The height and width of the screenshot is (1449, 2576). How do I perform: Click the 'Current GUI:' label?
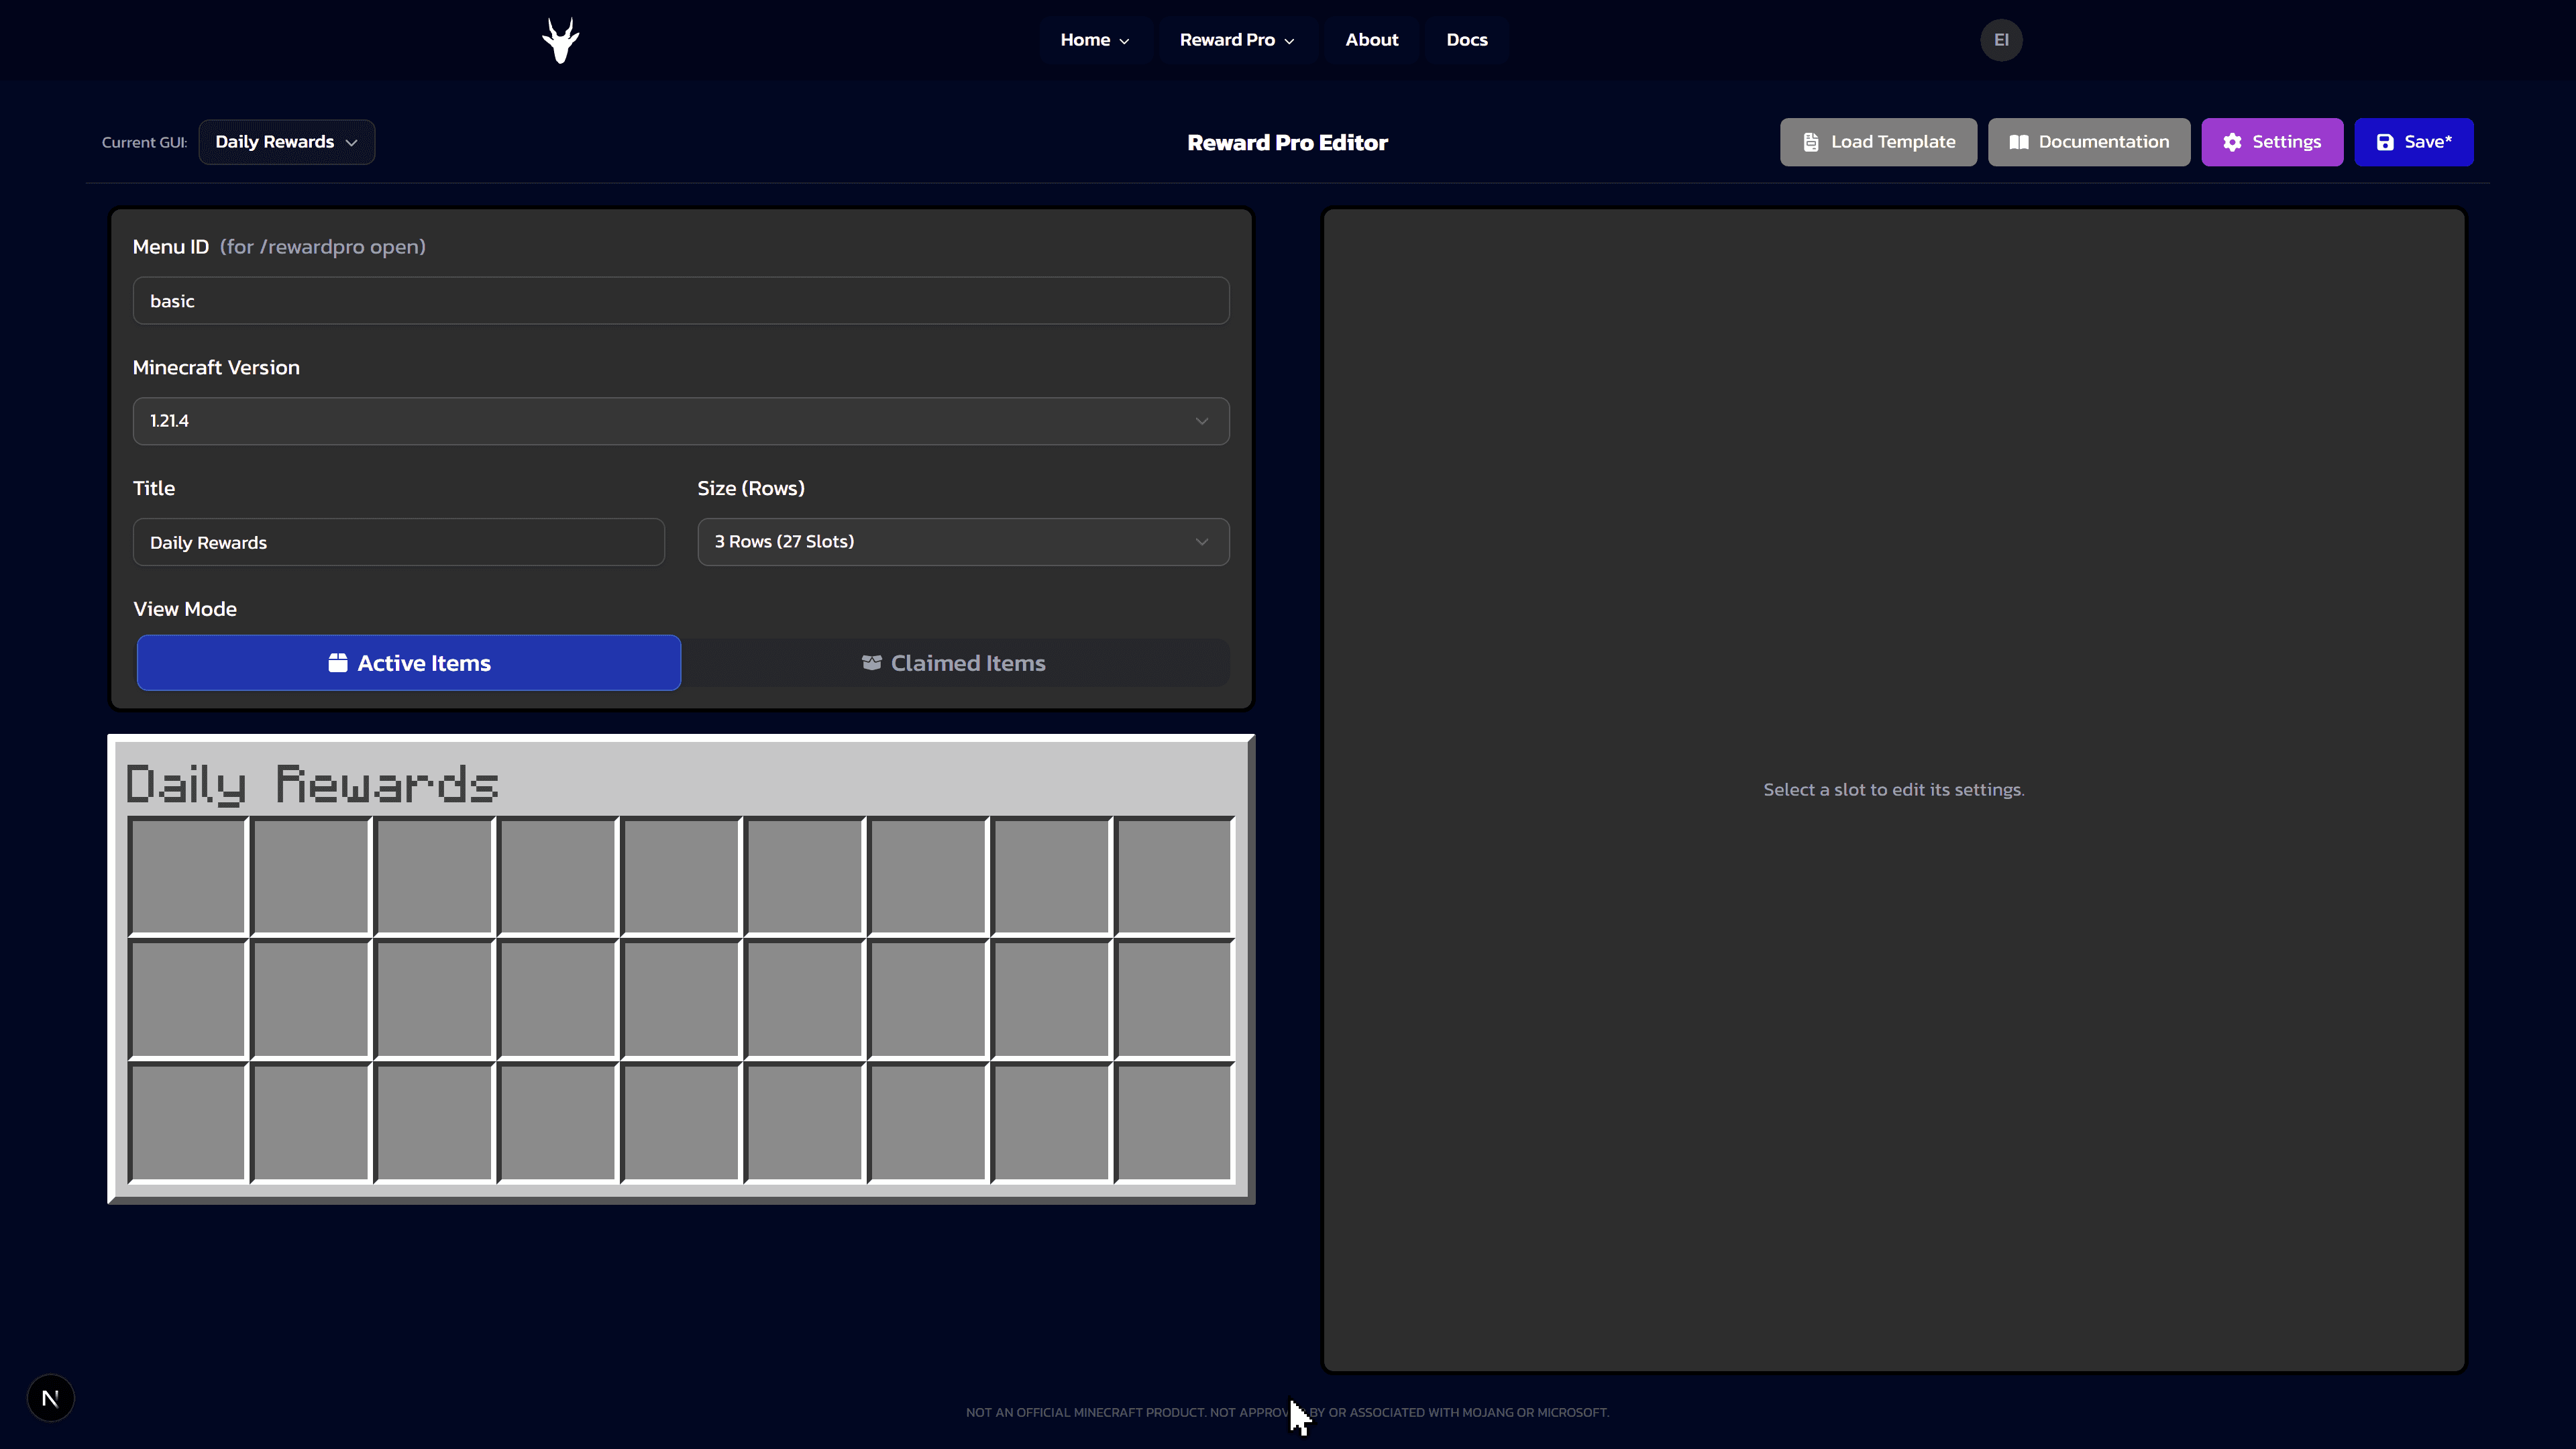[144, 142]
